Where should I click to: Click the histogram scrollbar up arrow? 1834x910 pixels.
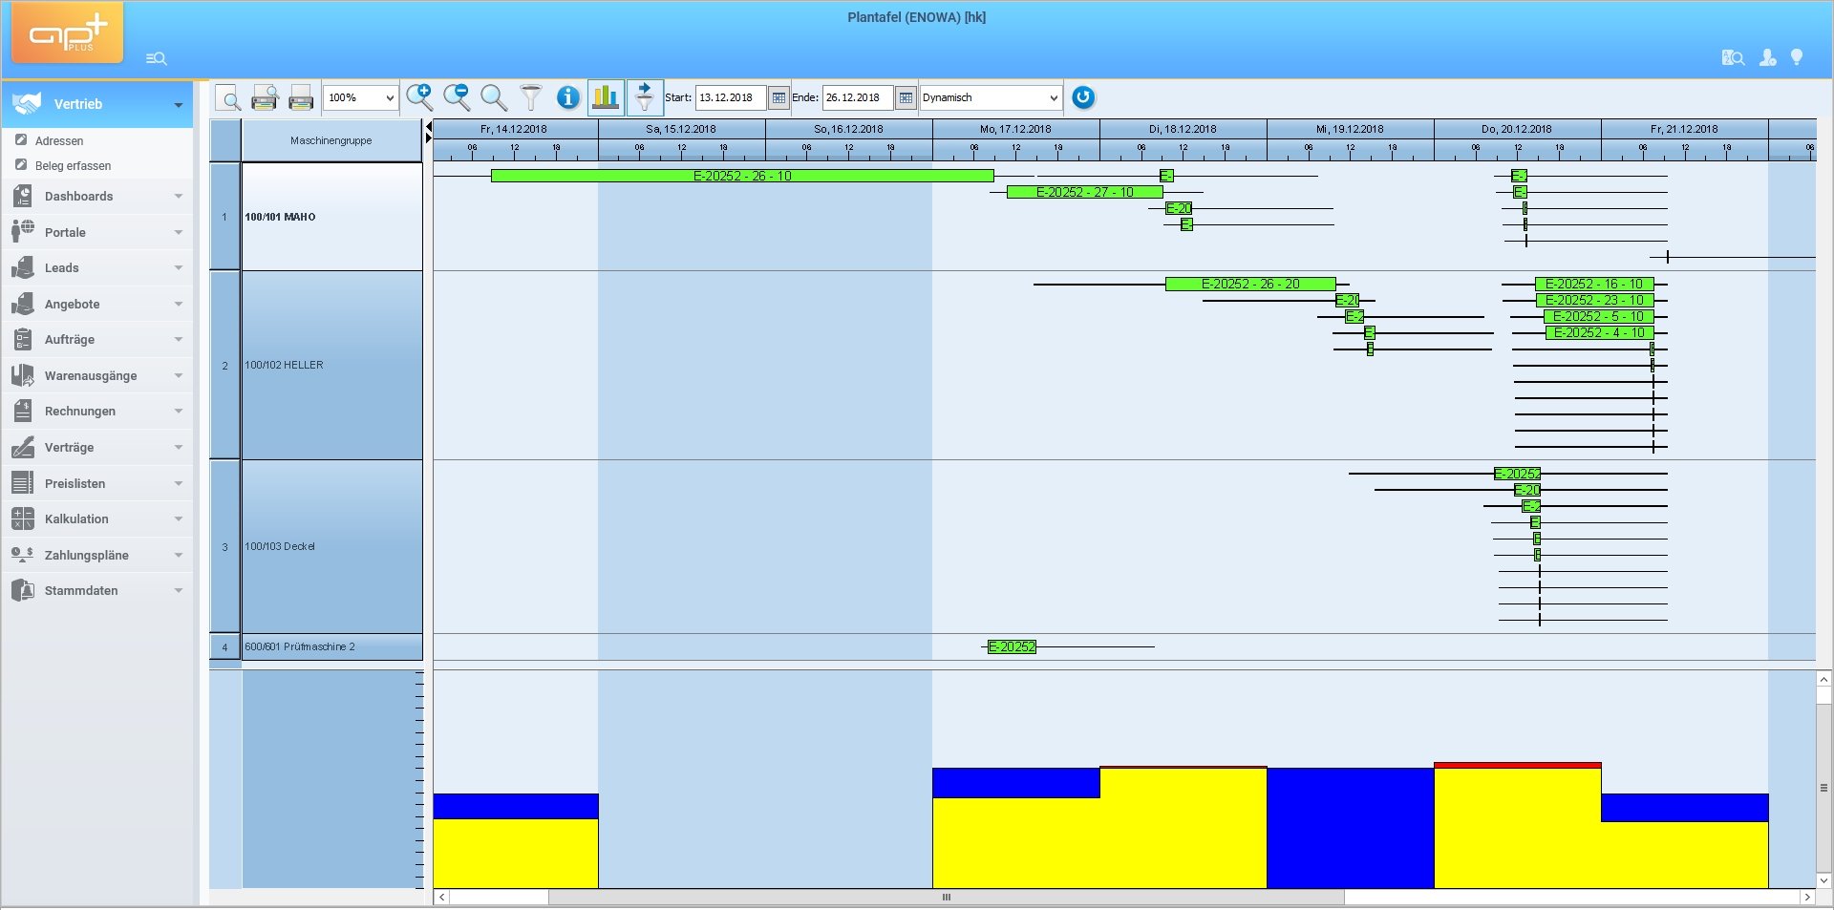point(1824,679)
